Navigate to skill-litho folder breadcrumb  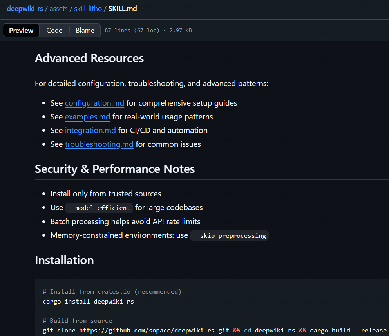pos(88,8)
